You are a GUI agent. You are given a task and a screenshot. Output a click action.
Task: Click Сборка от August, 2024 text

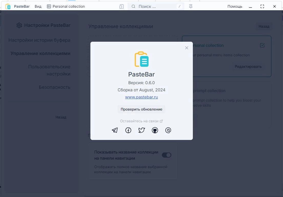click(x=141, y=90)
